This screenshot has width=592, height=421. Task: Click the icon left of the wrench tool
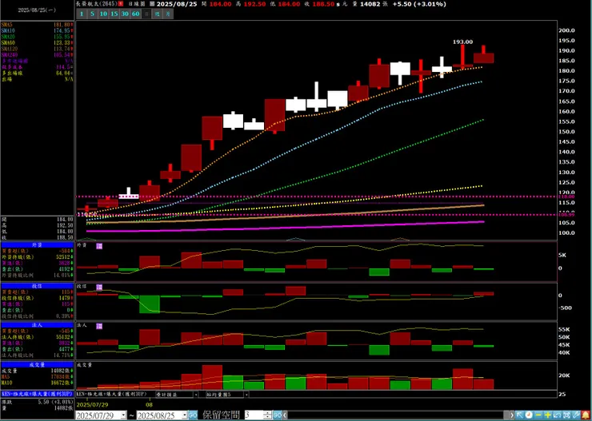566,415
